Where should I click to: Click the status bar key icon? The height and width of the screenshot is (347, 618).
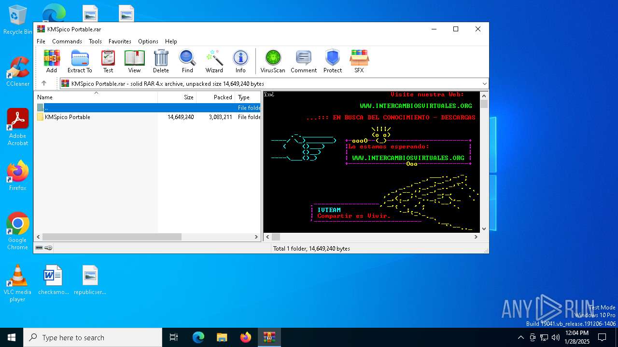point(48,248)
